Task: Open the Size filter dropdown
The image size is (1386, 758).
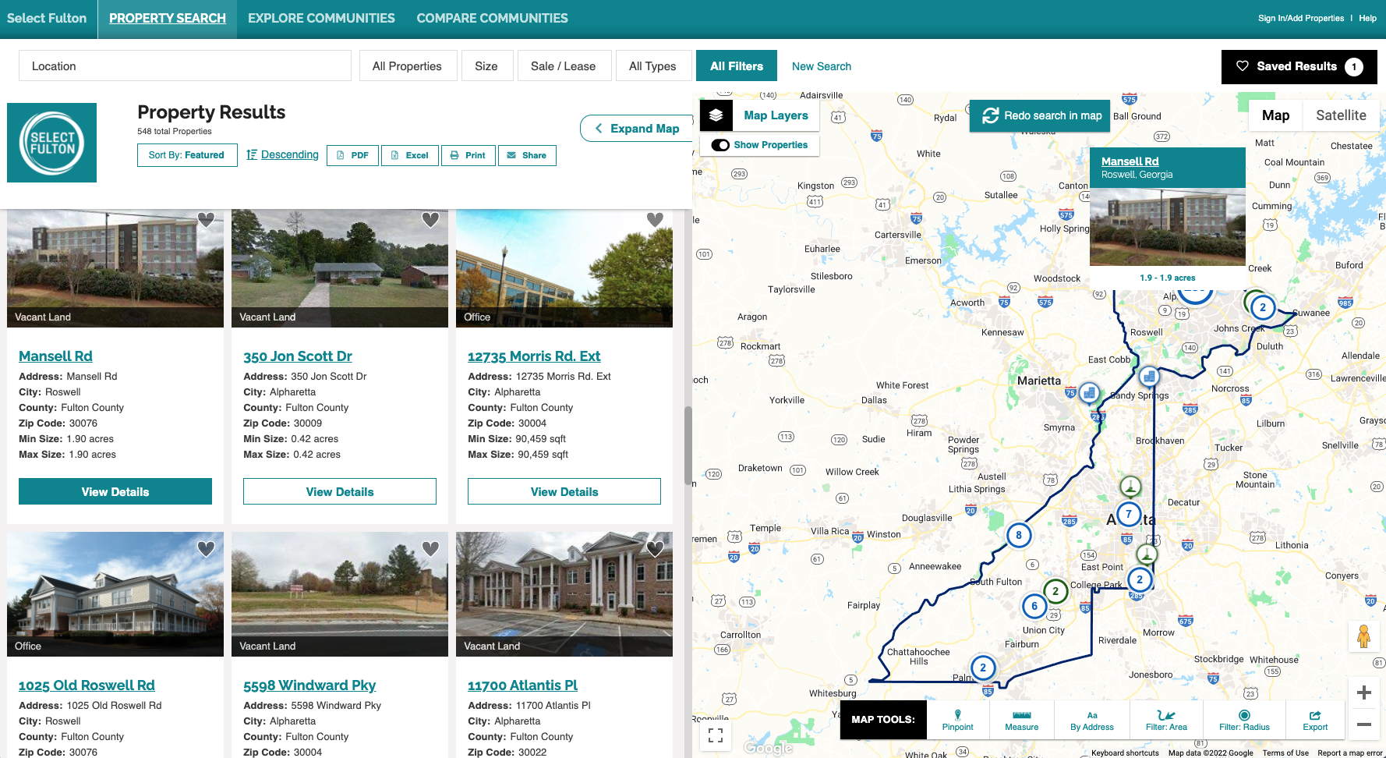Action: 486,66
